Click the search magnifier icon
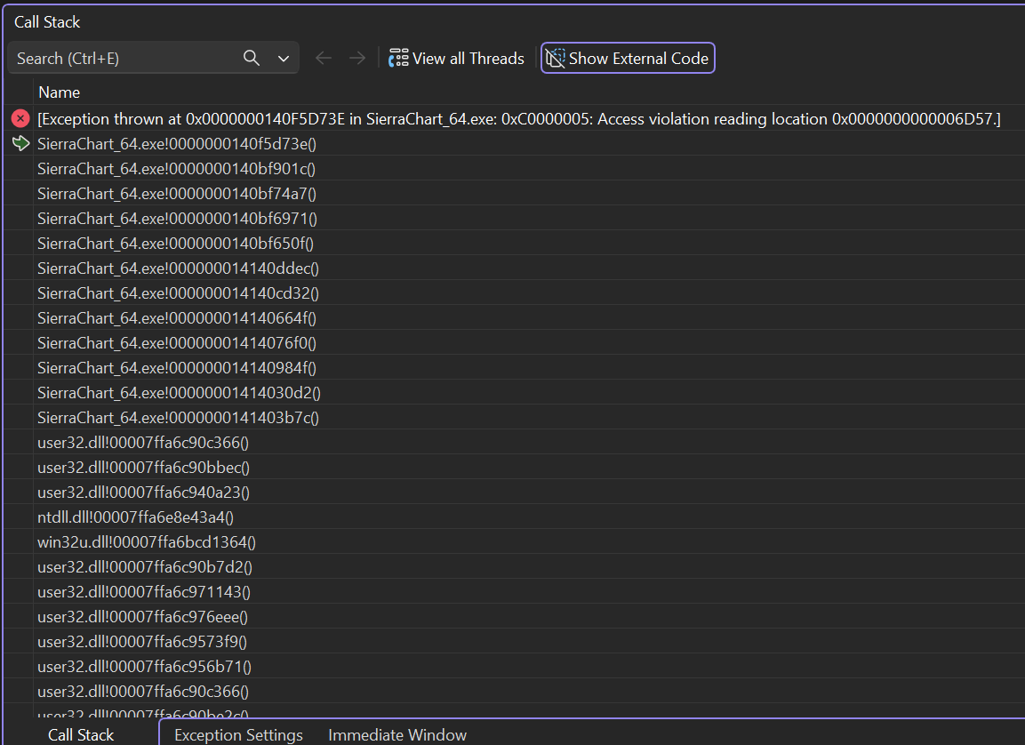Screen dimensions: 1025x745 [252, 58]
